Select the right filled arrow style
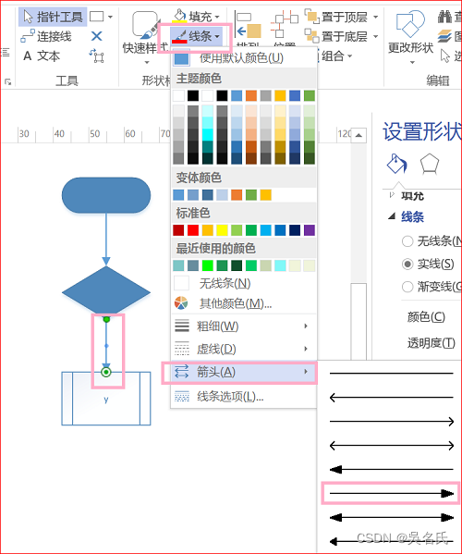Screen dimensions: 462x554 tap(391, 493)
